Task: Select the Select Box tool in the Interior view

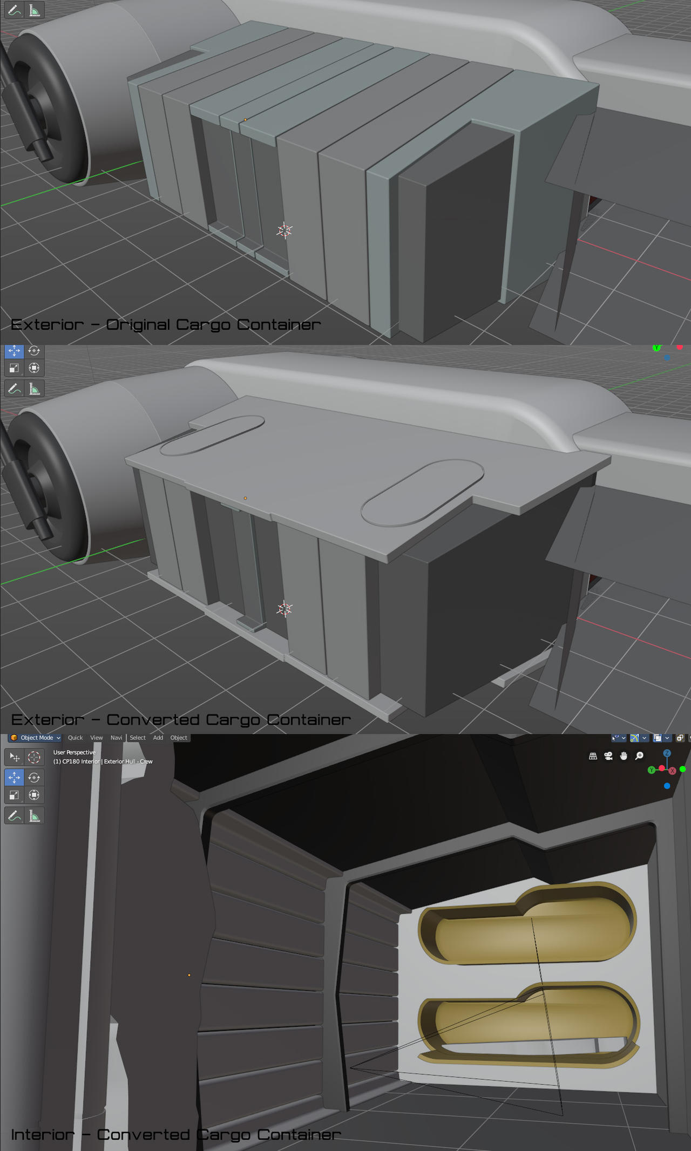Action: point(14,757)
